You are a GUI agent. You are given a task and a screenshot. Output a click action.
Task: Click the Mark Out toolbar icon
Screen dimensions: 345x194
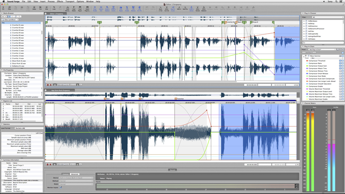(185, 8)
